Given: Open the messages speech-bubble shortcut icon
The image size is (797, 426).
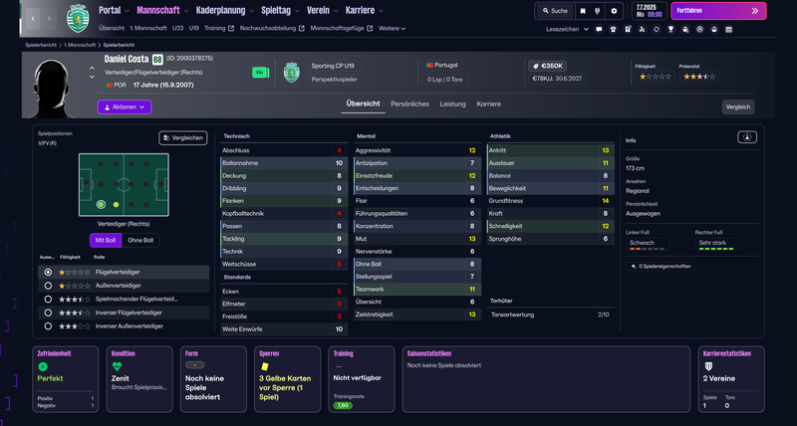Looking at the screenshot, I should 599,30.
